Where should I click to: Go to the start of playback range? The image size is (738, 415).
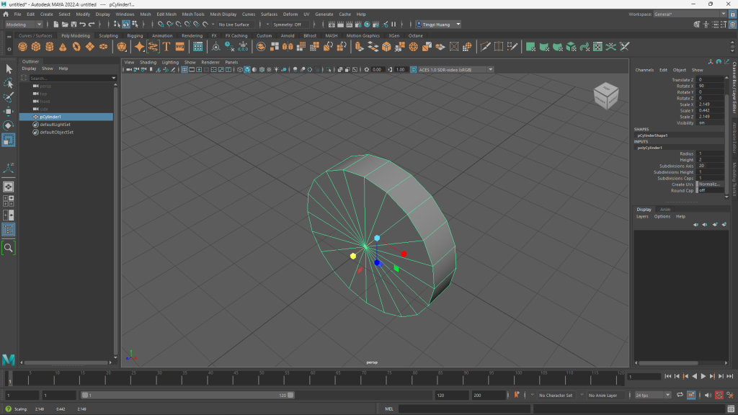pyautogui.click(x=668, y=376)
